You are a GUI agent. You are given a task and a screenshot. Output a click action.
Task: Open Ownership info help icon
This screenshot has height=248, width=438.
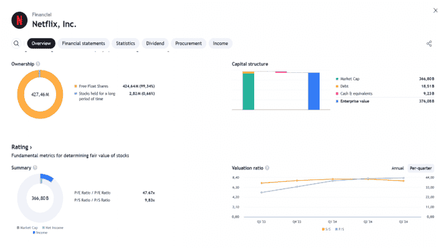tap(38, 64)
